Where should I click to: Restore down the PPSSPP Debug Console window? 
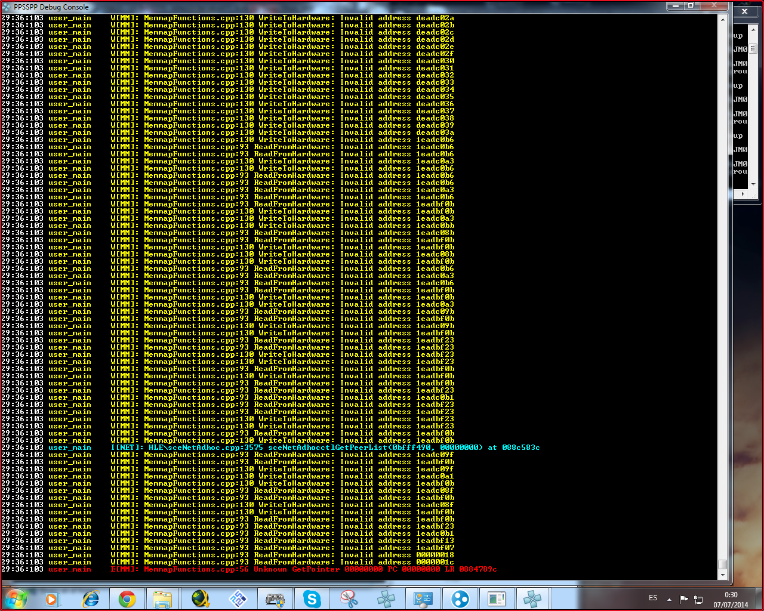point(691,6)
